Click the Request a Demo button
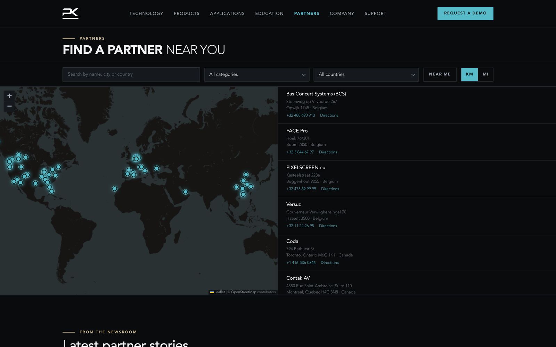Image resolution: width=556 pixels, height=347 pixels. (x=465, y=14)
